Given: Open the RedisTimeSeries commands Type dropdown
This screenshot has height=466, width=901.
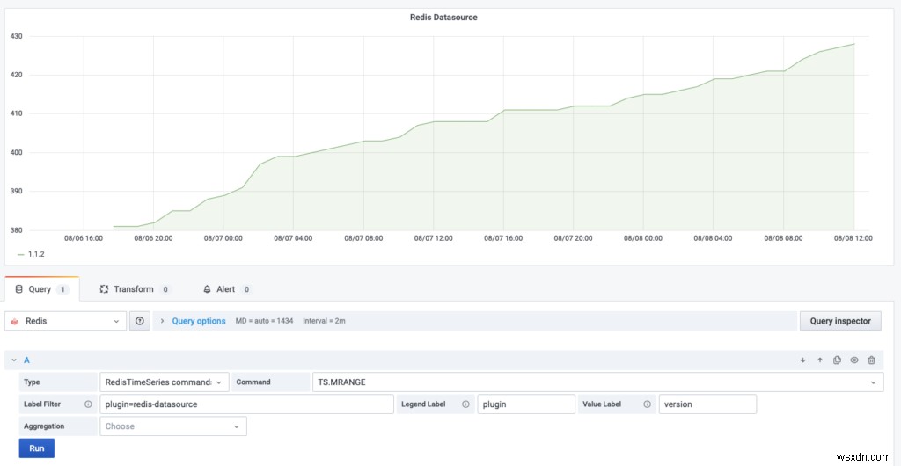Looking at the screenshot, I should pos(165,382).
